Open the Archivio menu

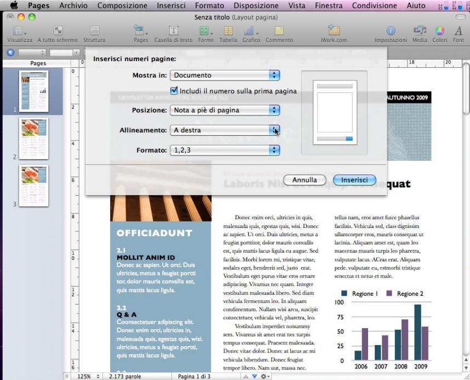(x=73, y=5)
